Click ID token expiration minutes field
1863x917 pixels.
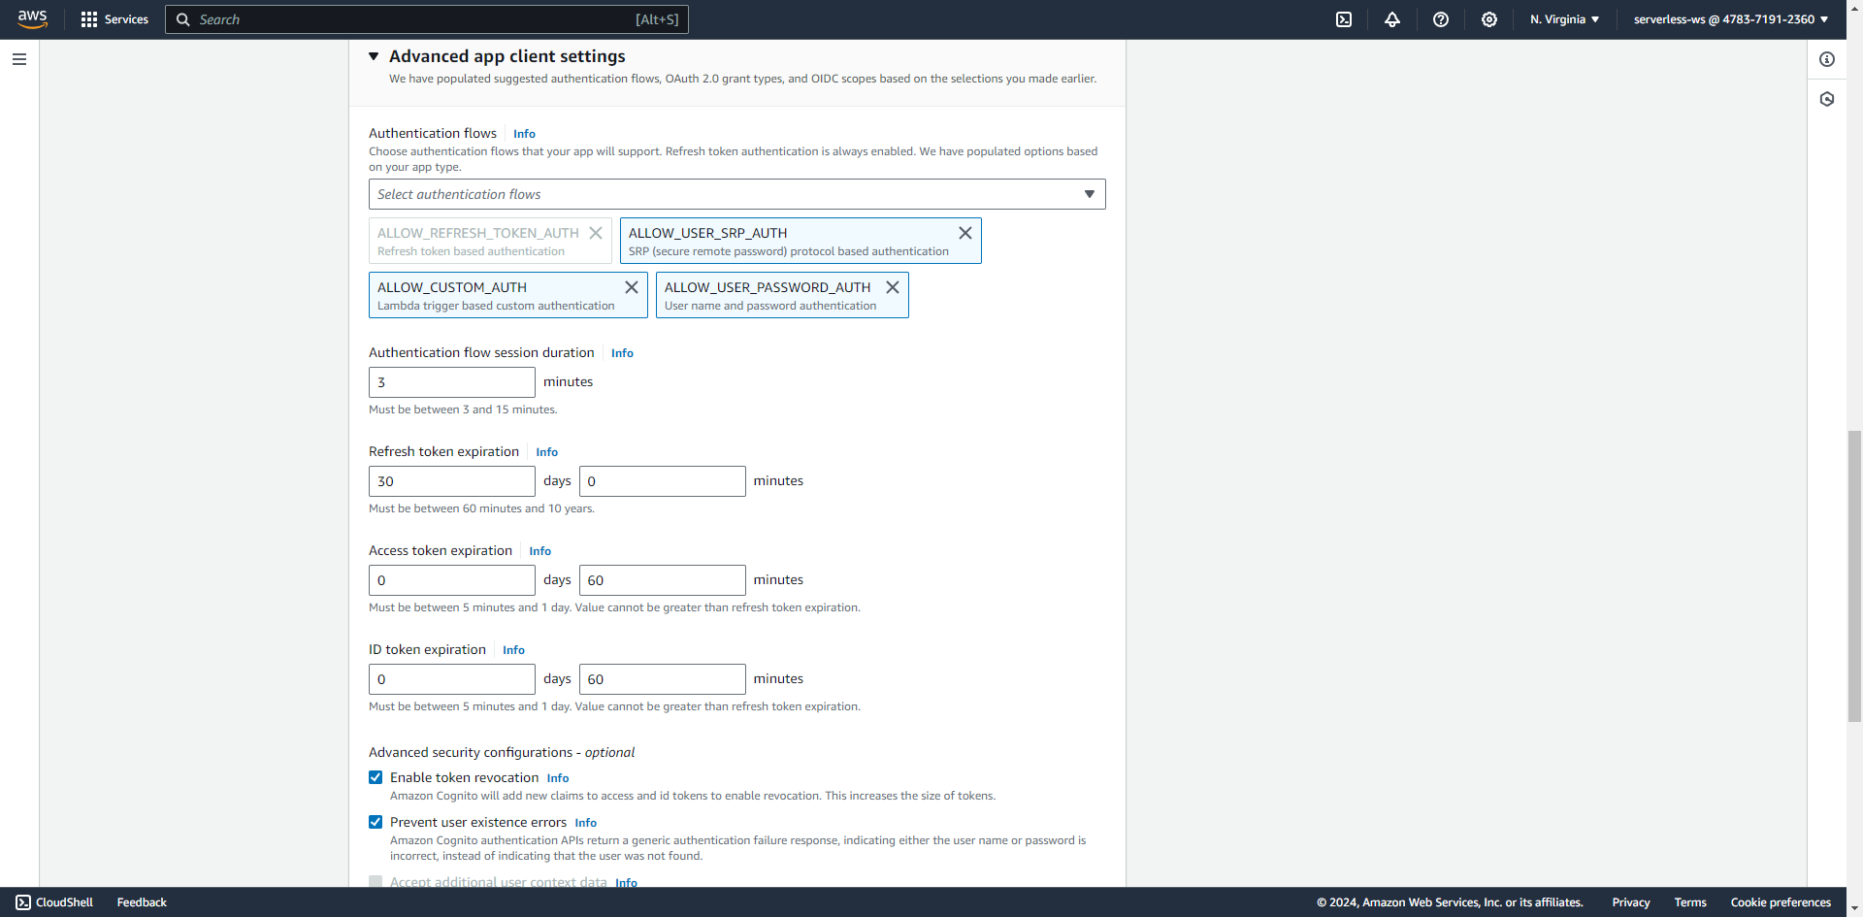pos(663,679)
